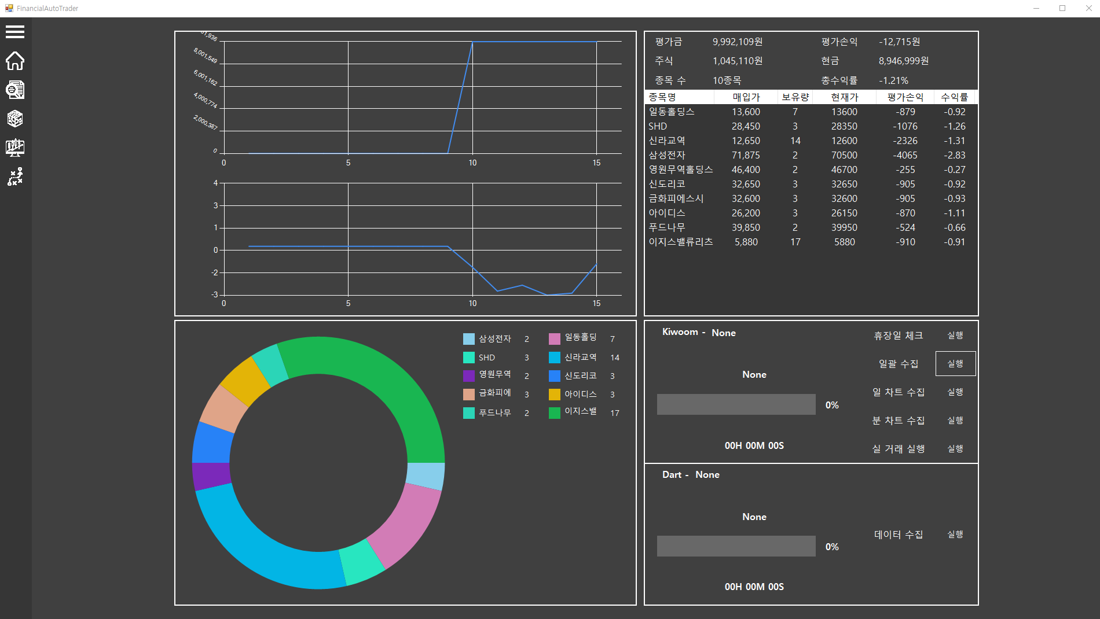Click the FinancialAutoTrader app icon in title bar
Screen dimensions: 1100x619
(9, 8)
